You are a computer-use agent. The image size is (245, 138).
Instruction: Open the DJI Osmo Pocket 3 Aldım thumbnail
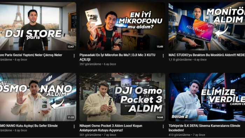pyautogui.click(x=122, y=97)
